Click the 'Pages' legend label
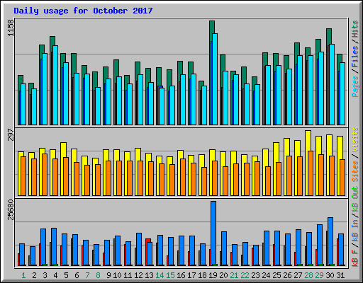Viewport: 363px width, 283px height. pyautogui.click(x=355, y=86)
